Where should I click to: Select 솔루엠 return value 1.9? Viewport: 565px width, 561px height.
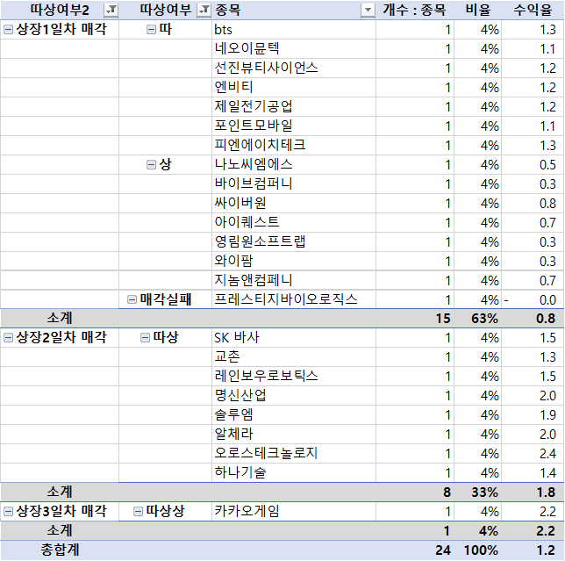coord(533,415)
